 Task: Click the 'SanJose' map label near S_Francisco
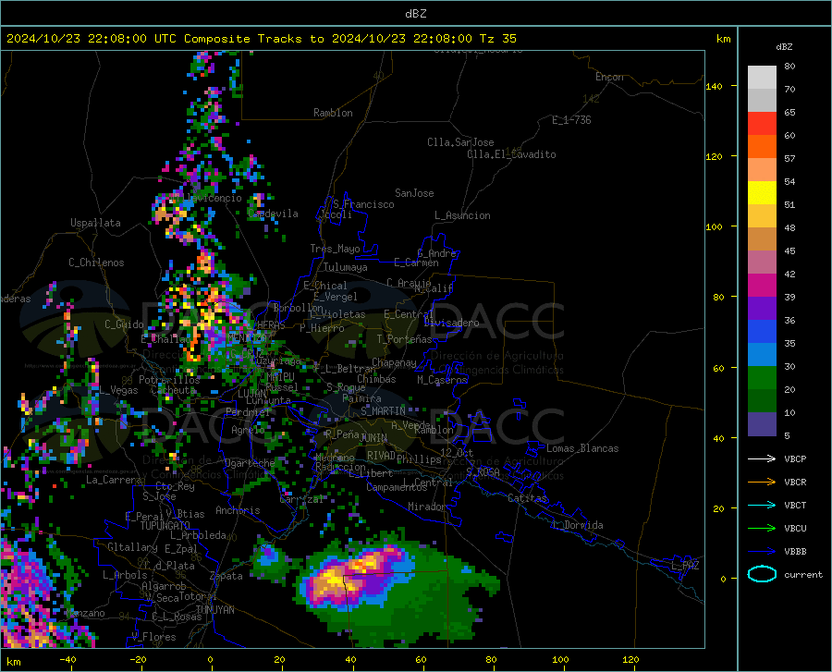(x=414, y=193)
